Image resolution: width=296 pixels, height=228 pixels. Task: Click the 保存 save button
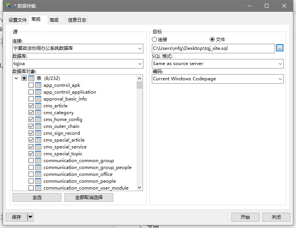click(x=16, y=217)
